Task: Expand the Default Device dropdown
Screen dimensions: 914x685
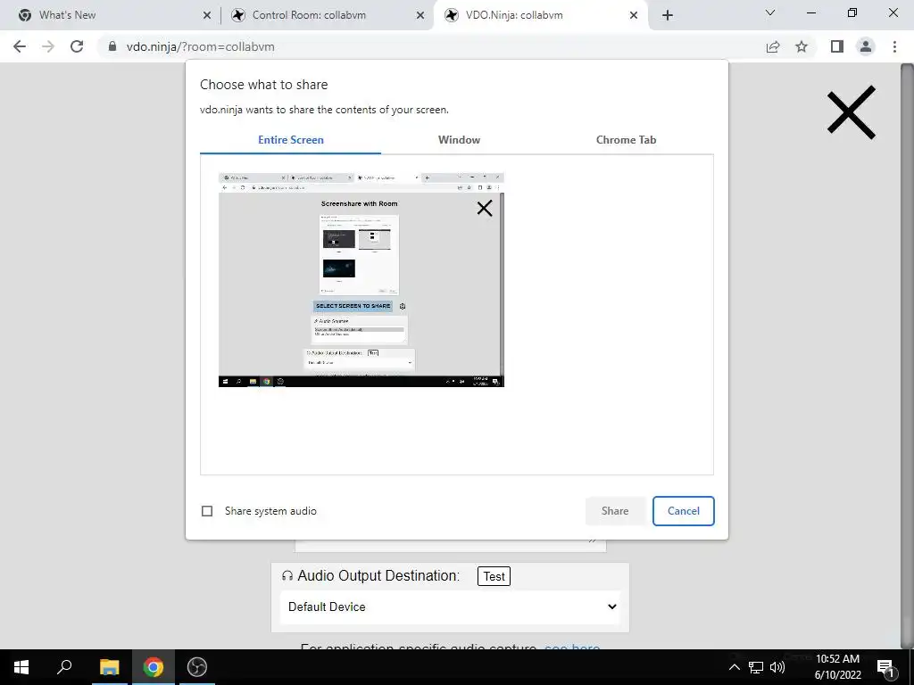Action: point(450,607)
